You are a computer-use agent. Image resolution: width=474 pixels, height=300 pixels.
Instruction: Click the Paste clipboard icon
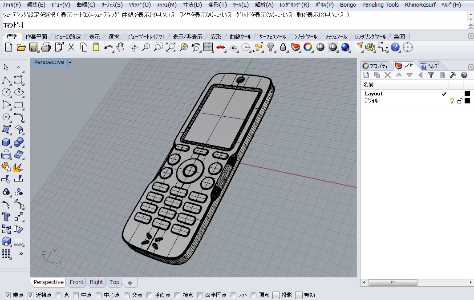coord(96,47)
